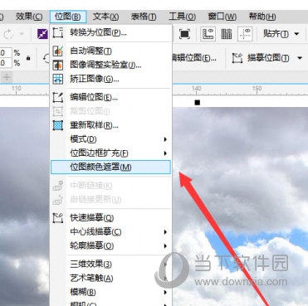Open the 帮助(H) menu
Image resolution: width=308 pixels, height=306 pixels.
(x=262, y=17)
